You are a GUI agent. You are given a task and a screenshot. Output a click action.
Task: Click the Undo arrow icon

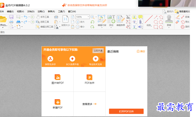tap(26, 17)
